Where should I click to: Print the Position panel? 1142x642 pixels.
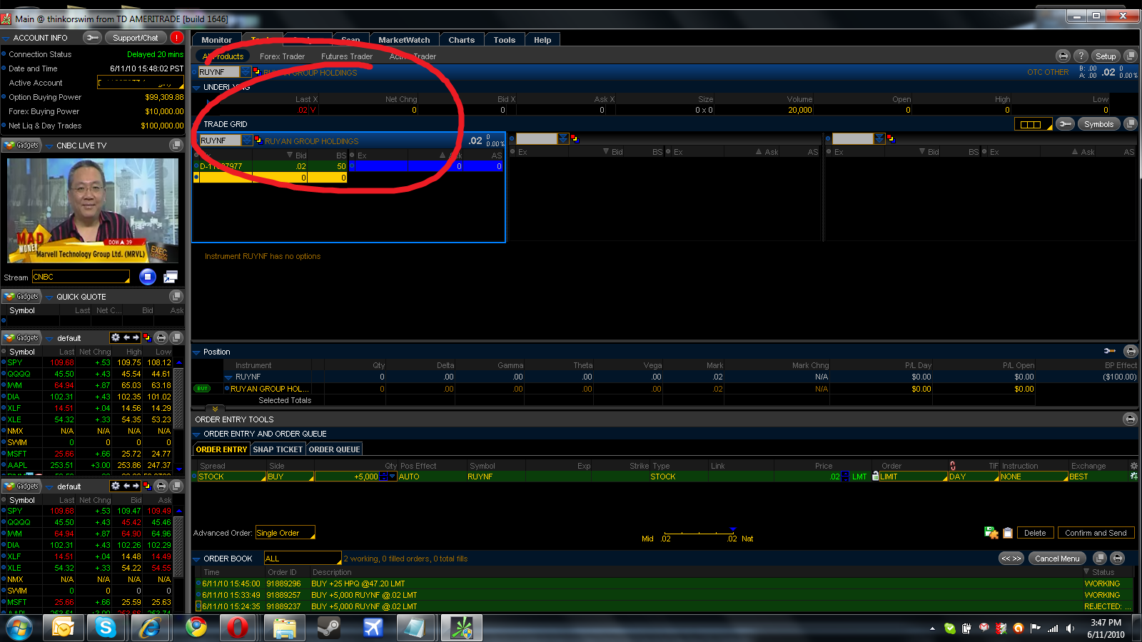pyautogui.click(x=1131, y=351)
